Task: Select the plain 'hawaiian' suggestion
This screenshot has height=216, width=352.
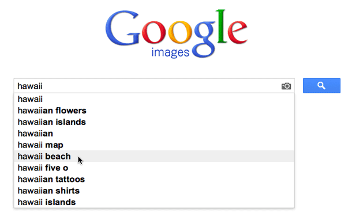Action: 154,133
